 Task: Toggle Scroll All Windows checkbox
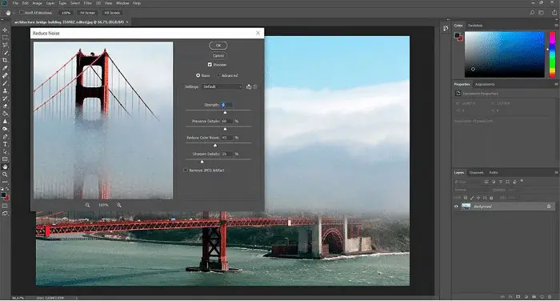pos(22,13)
